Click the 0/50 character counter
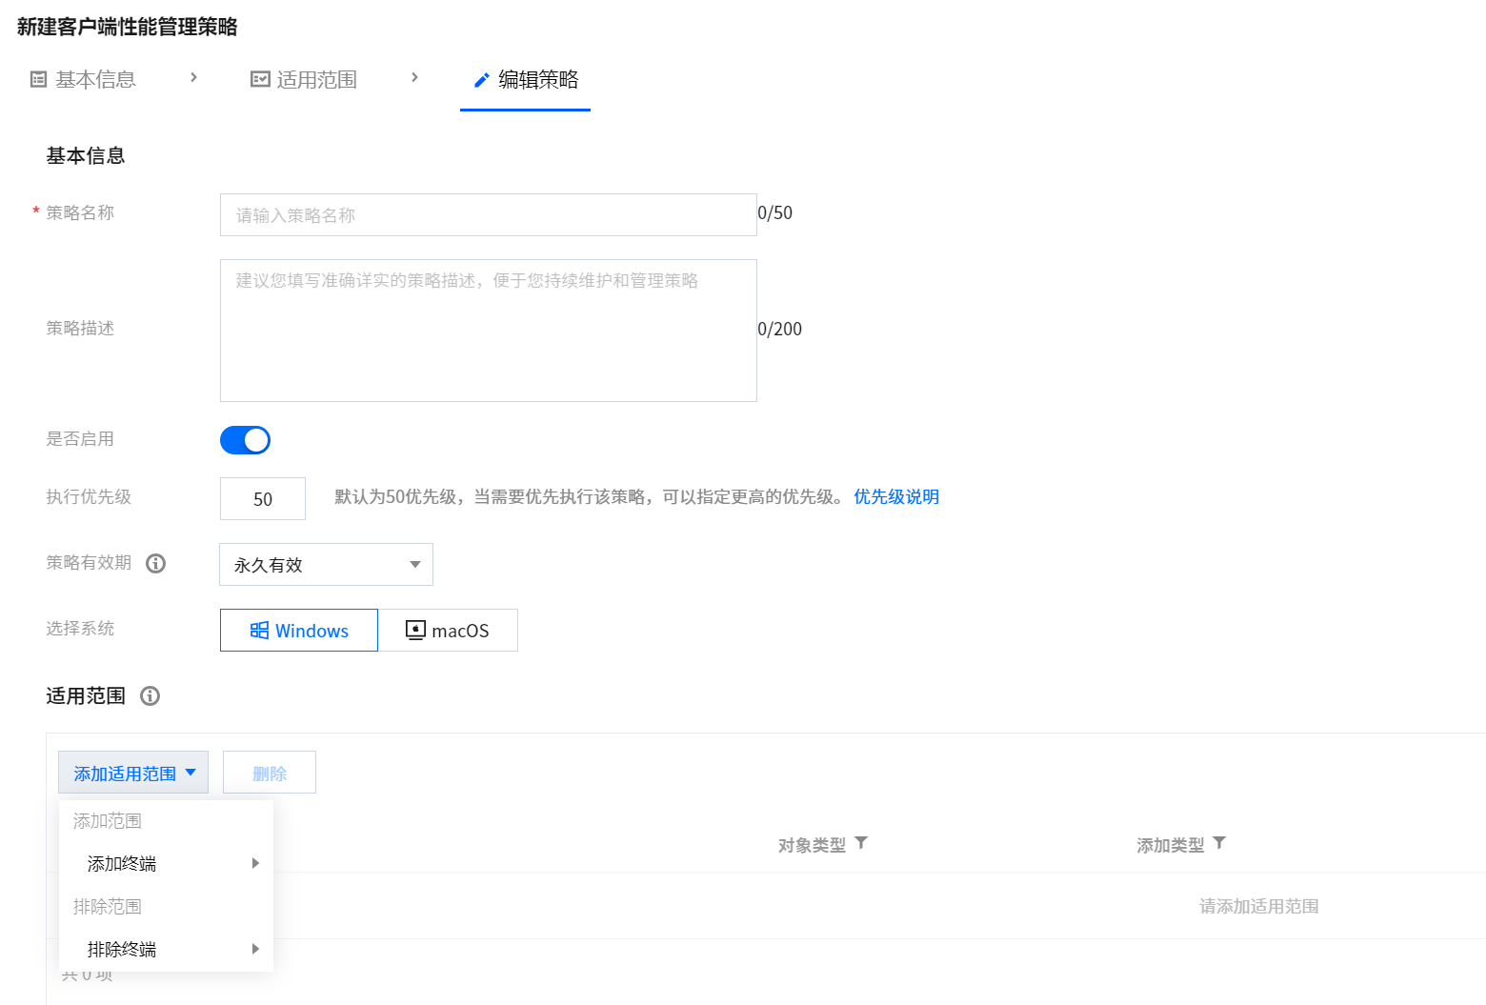1486x1005 pixels. click(x=775, y=213)
